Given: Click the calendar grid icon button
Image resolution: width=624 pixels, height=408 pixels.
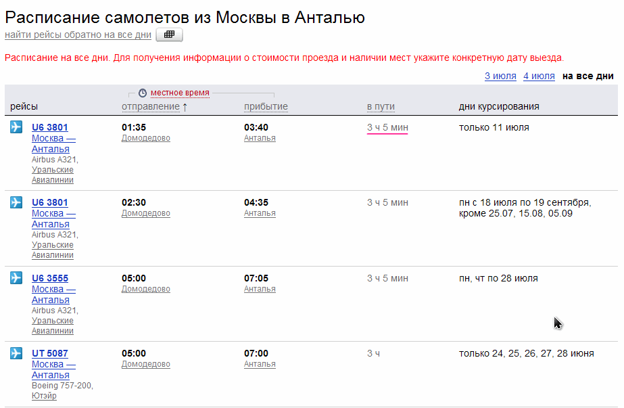Looking at the screenshot, I should point(169,35).
